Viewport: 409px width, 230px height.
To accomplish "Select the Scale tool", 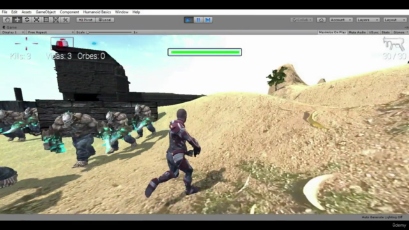I will (x=36, y=20).
